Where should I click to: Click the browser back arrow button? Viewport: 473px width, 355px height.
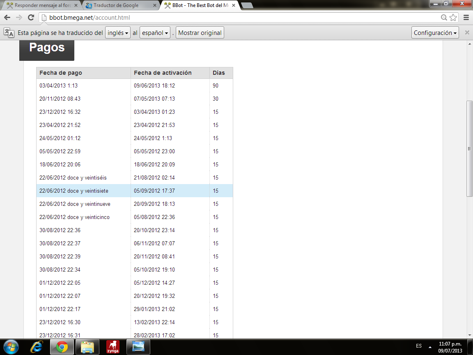point(7,17)
